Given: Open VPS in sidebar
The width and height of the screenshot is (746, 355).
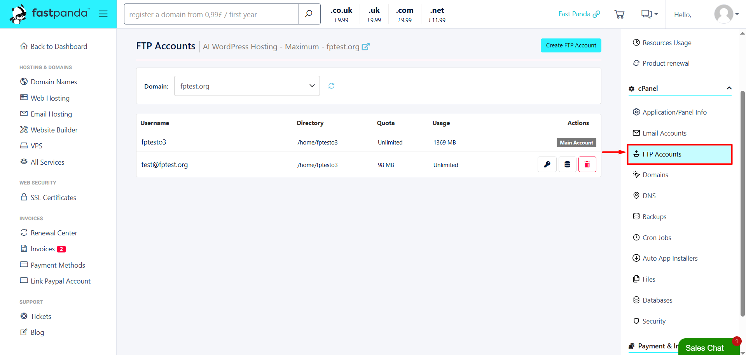Looking at the screenshot, I should pos(31,146).
